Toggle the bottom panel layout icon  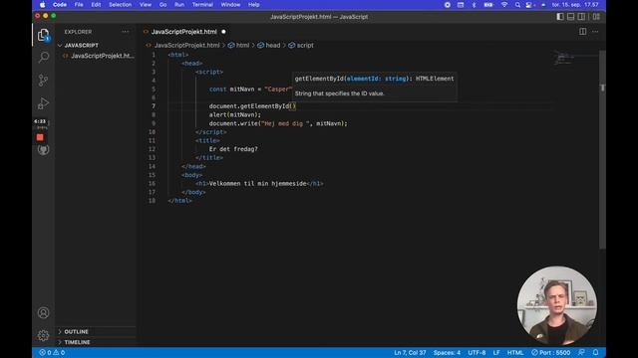click(571, 17)
